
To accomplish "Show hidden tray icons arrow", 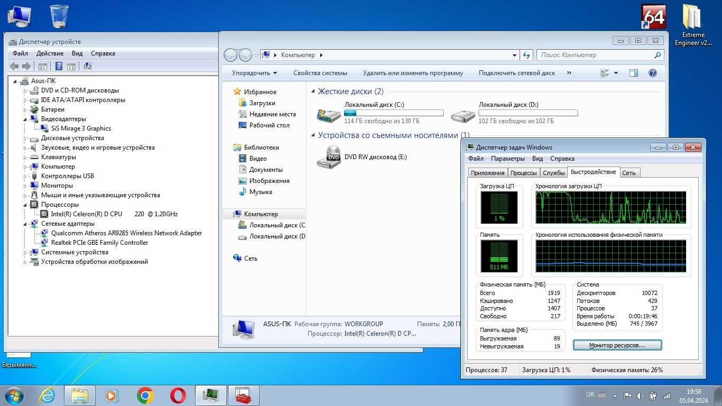I will pyautogui.click(x=616, y=395).
